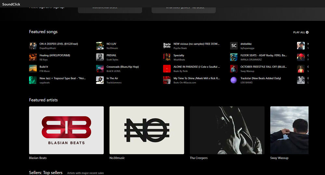Viewport: 325px width, 175px height.
Task: Select the In The Air cover thumbnail
Action: pos(100,80)
